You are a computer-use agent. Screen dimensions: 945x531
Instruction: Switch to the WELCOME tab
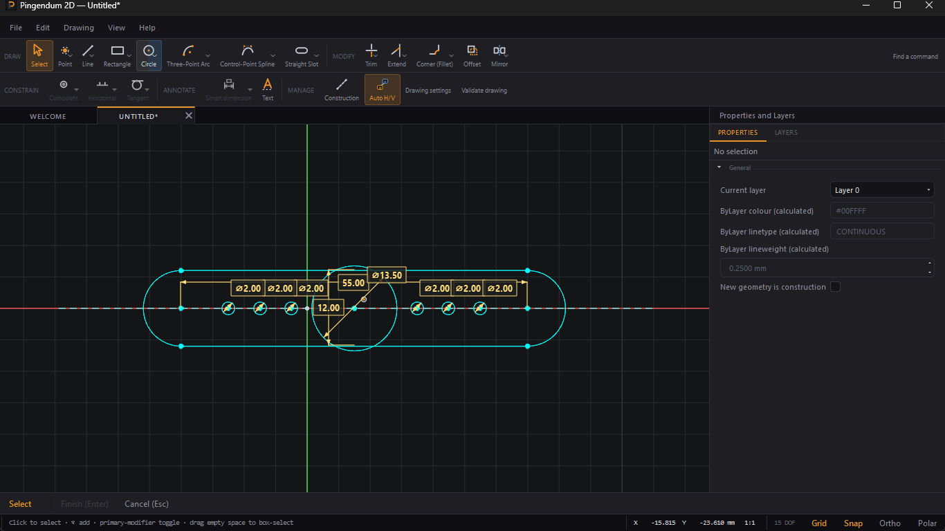(x=48, y=116)
